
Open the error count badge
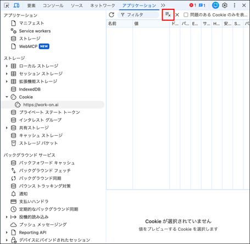(193, 5)
